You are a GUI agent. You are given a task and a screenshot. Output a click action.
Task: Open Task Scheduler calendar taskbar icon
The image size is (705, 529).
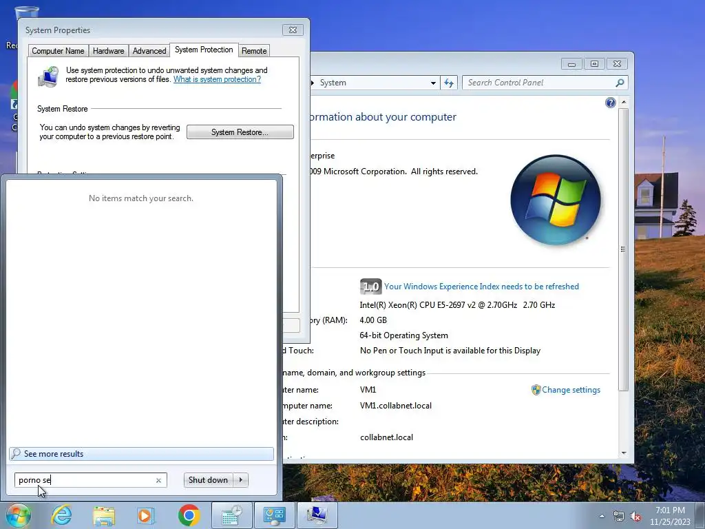point(231,515)
